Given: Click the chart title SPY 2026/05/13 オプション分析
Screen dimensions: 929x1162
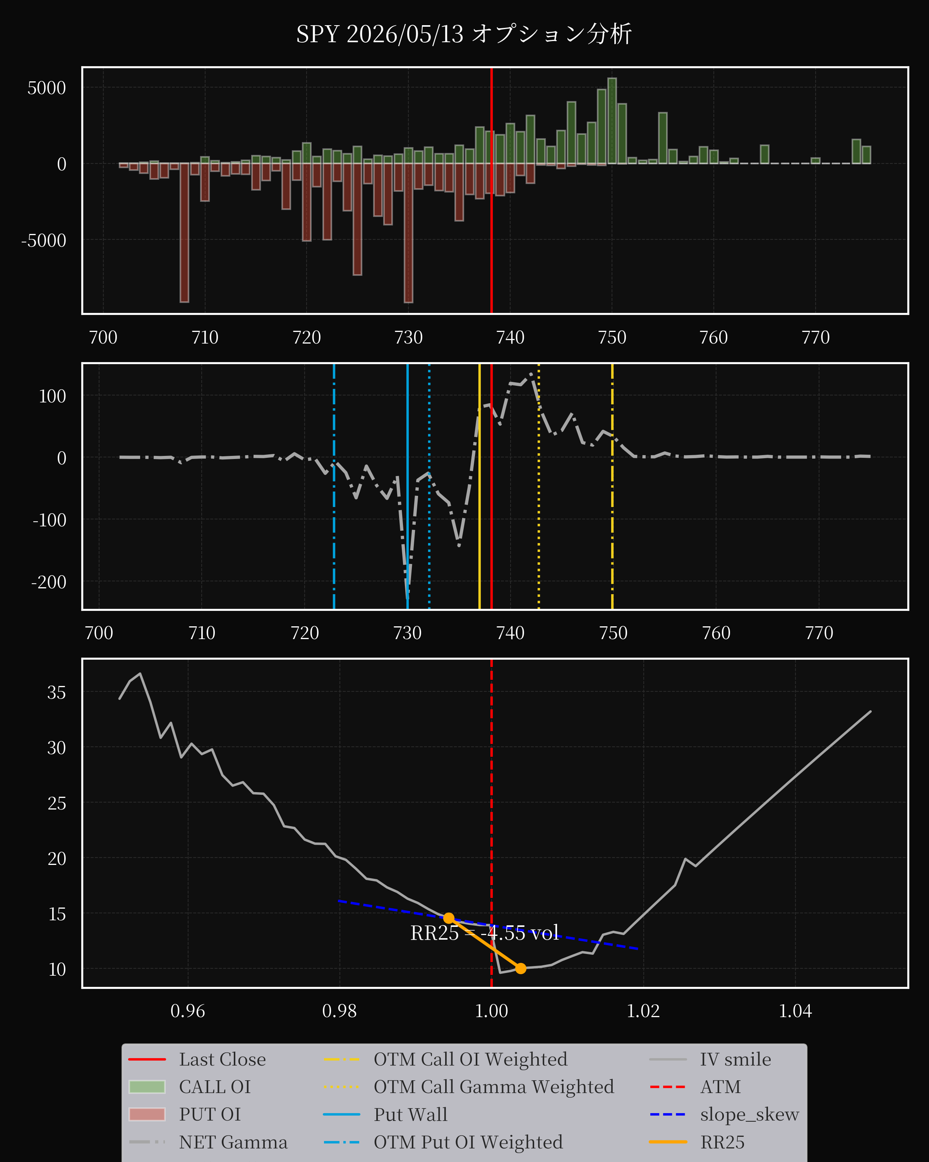Looking at the screenshot, I should coord(464,34).
